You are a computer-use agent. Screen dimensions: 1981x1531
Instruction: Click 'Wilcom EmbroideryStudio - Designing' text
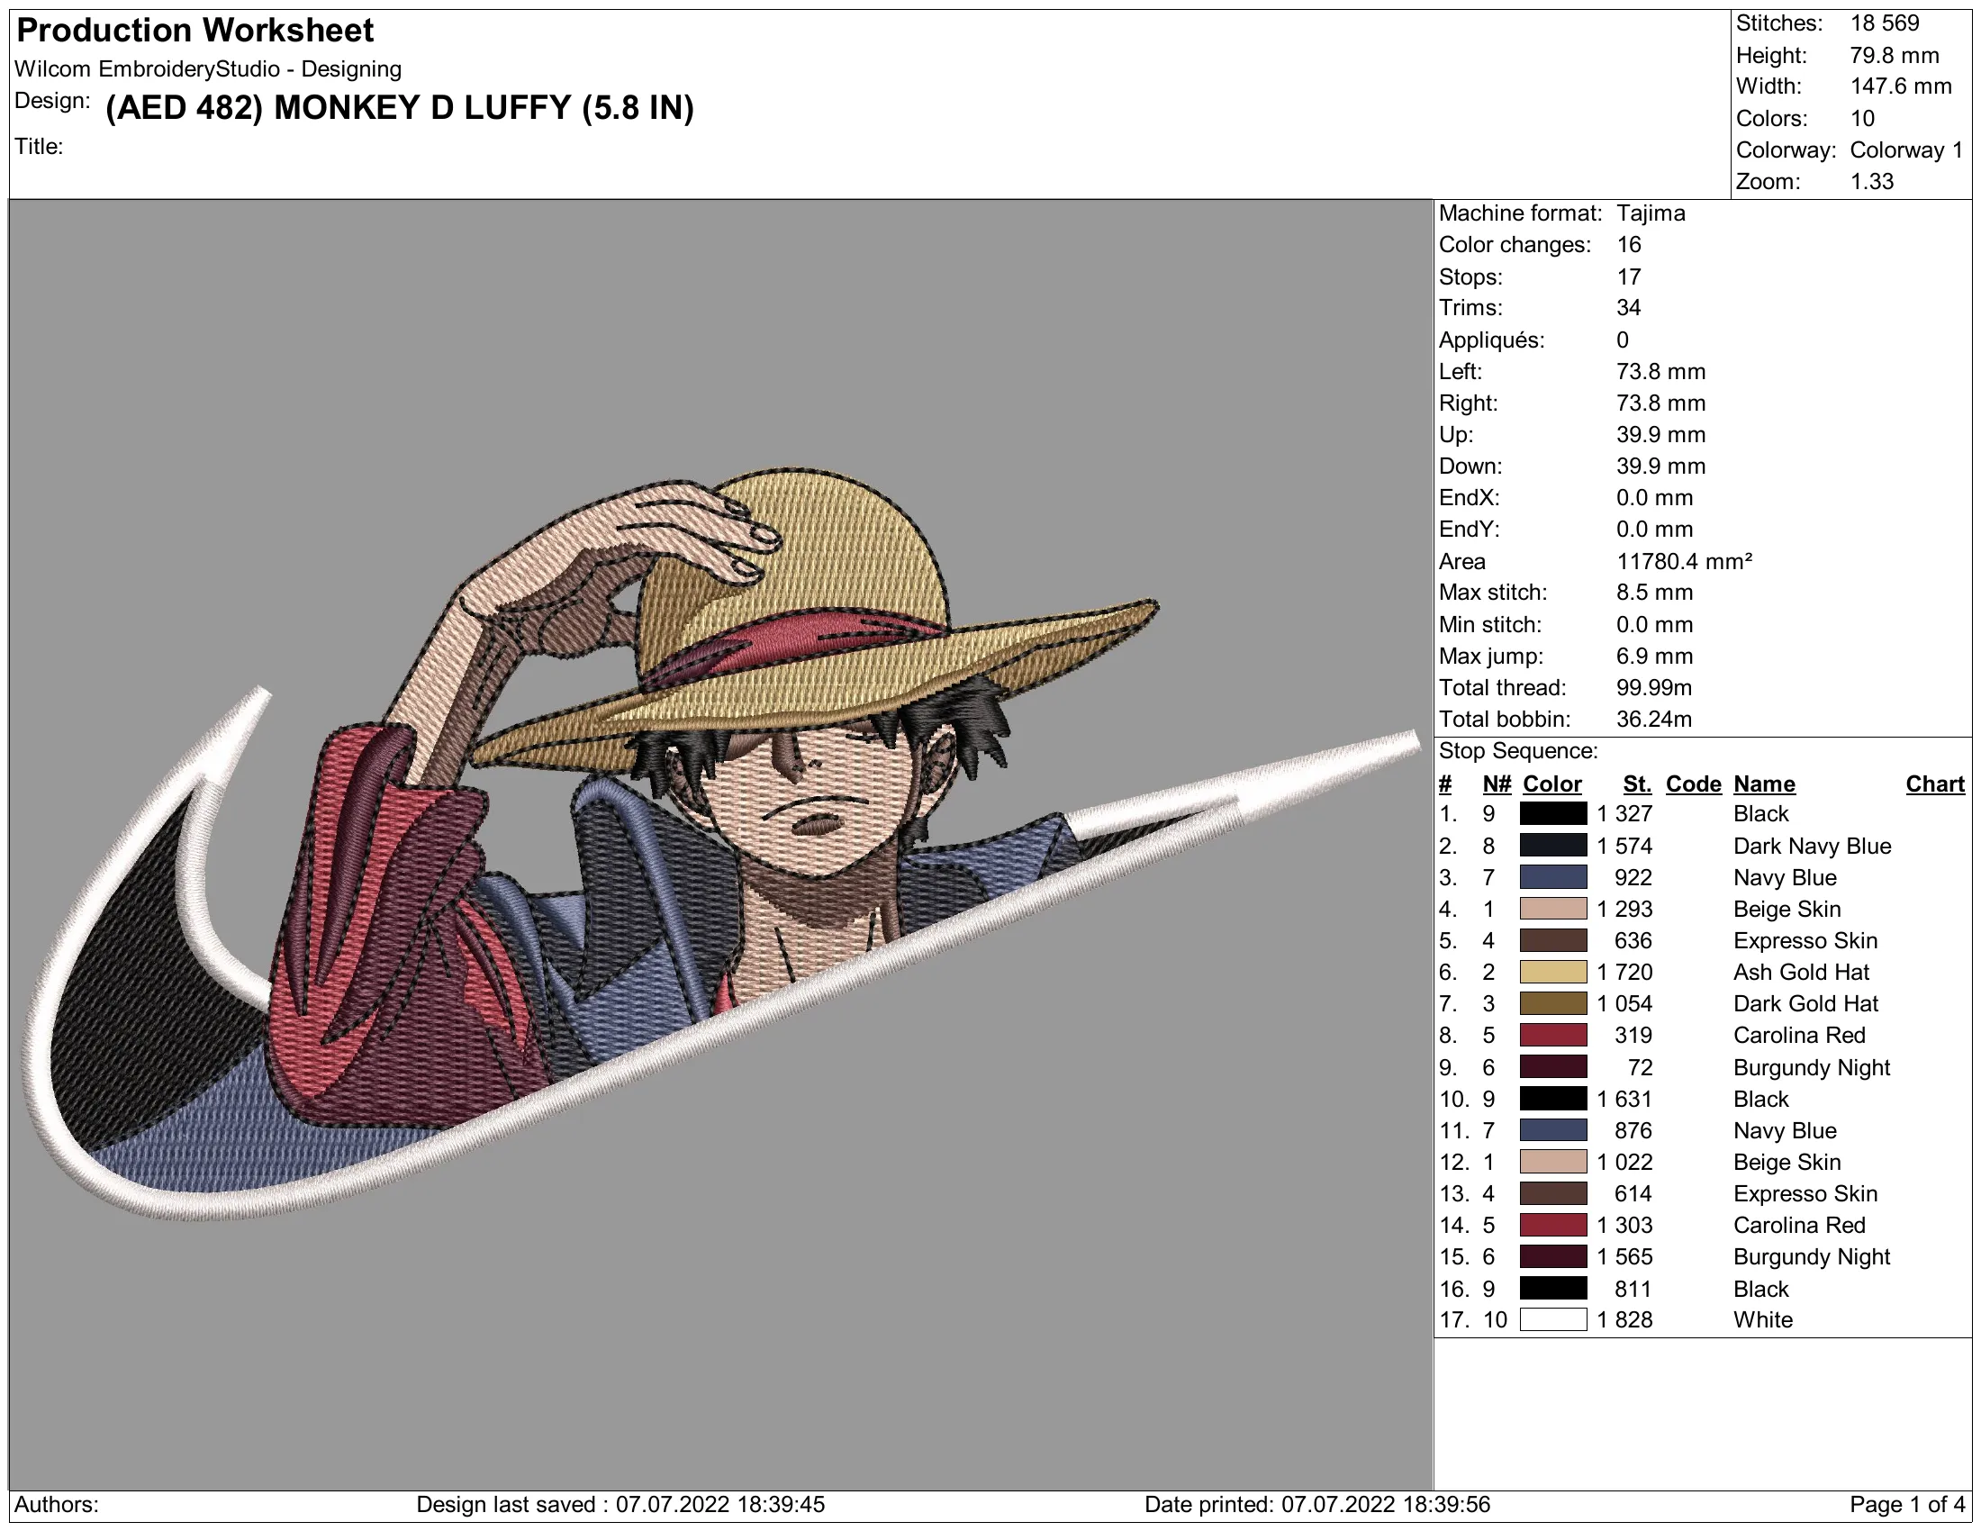pyautogui.click(x=208, y=69)
